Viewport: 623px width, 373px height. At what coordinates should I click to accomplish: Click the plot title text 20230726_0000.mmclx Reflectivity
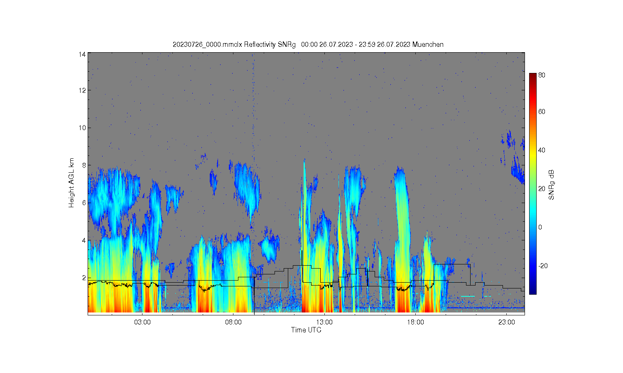pyautogui.click(x=224, y=44)
